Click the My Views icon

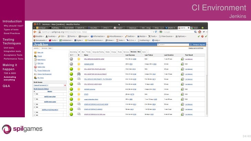click(x=36, y=78)
